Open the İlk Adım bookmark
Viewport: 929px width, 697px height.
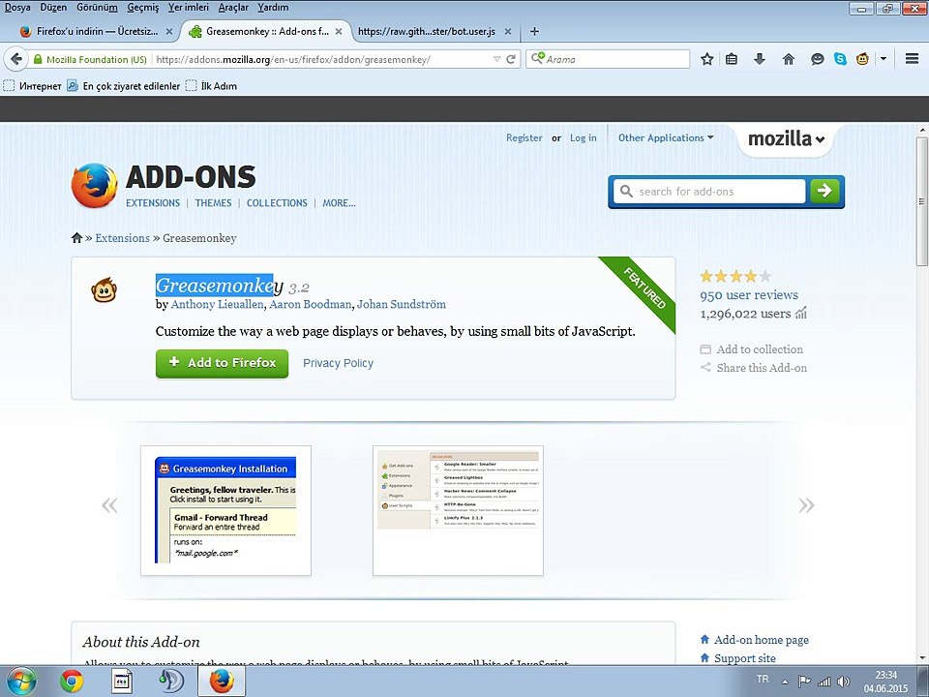pyautogui.click(x=212, y=86)
